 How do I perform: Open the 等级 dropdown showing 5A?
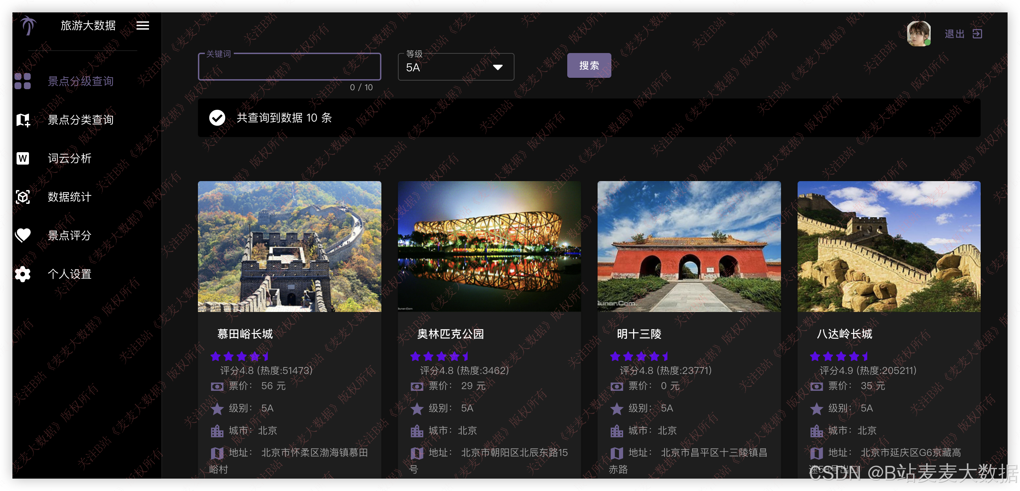pyautogui.click(x=456, y=67)
